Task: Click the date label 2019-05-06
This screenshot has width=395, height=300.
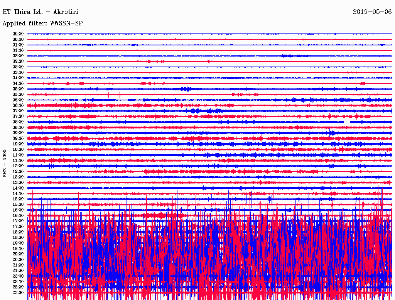Action: 372,12
